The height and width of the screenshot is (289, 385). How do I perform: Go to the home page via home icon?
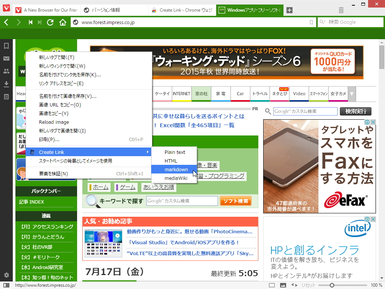click(x=62, y=22)
